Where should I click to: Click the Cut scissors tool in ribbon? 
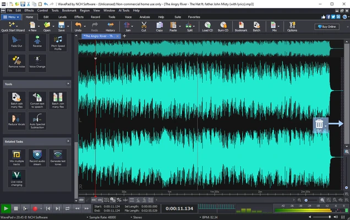[144, 27]
